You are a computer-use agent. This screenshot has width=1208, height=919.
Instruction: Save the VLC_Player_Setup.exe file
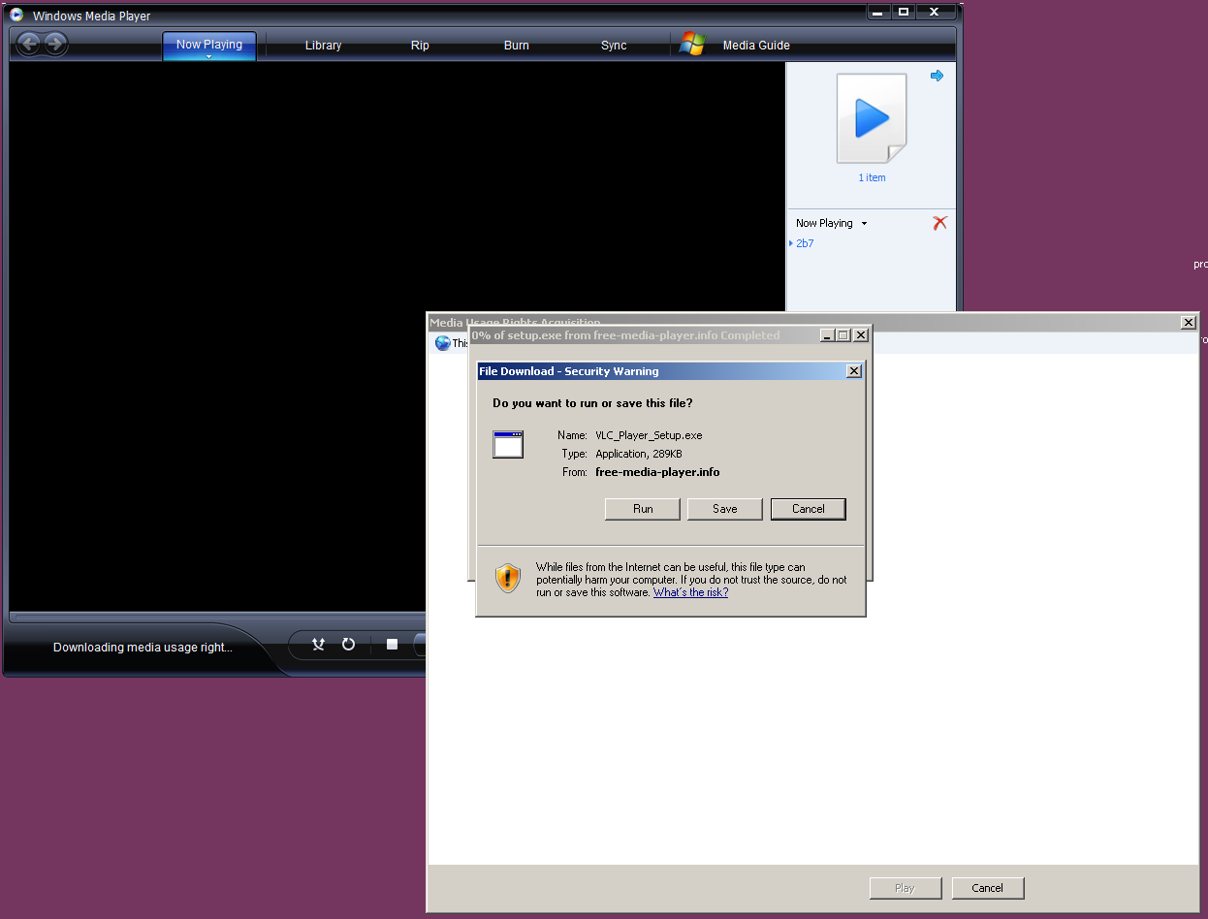coord(725,509)
